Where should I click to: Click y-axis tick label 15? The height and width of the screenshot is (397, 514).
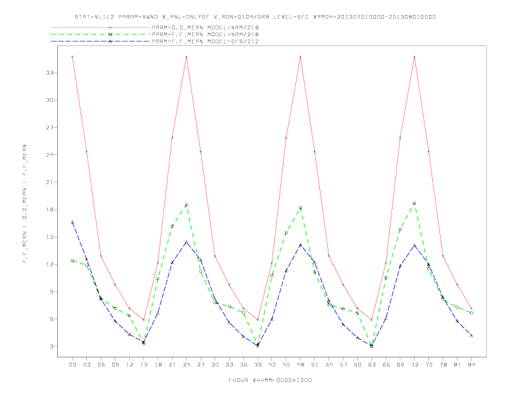pyautogui.click(x=49, y=237)
